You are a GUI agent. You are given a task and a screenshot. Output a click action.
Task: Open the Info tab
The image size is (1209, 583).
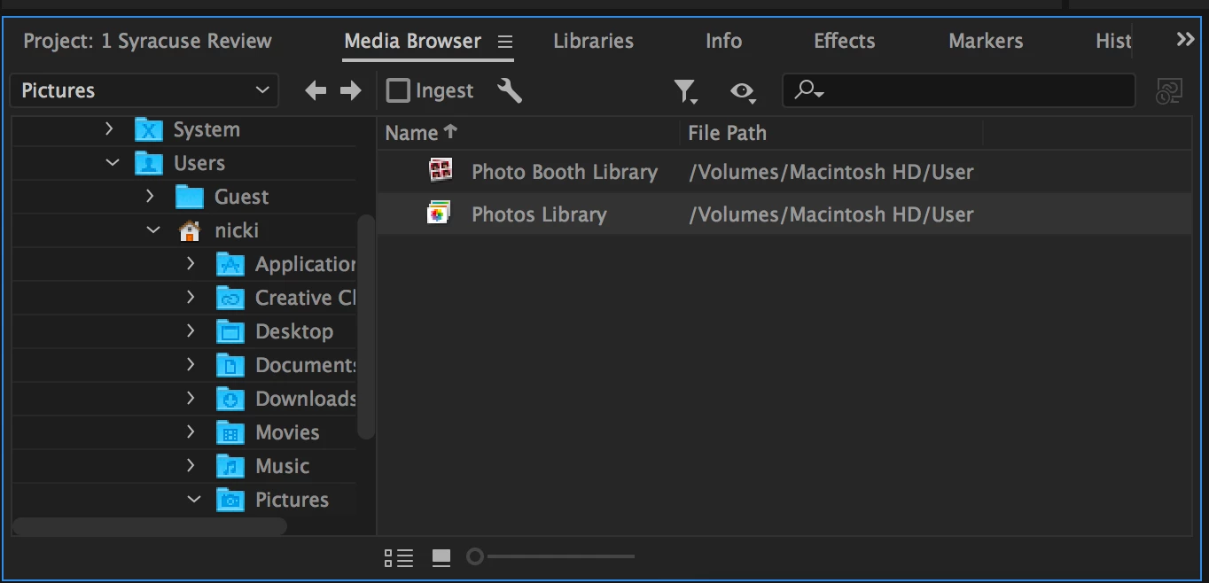click(x=723, y=42)
